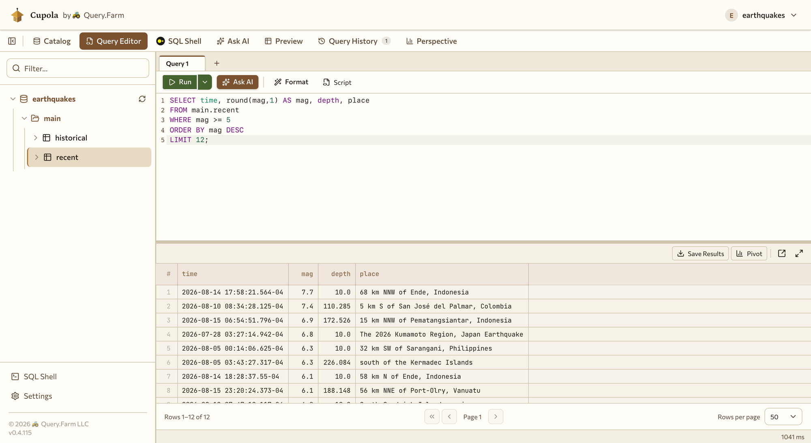Click the E account avatar
This screenshot has width=811, height=443.
click(731, 15)
